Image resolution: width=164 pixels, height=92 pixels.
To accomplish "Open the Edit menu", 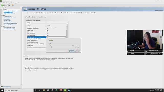I will (x=4, y=3).
